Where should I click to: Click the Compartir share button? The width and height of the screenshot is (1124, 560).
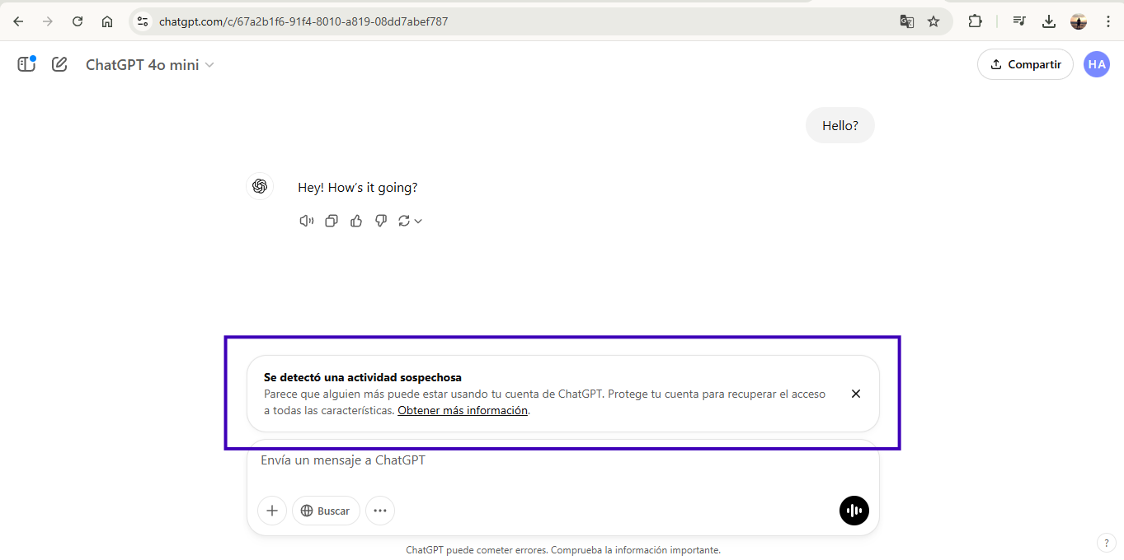pyautogui.click(x=1025, y=64)
